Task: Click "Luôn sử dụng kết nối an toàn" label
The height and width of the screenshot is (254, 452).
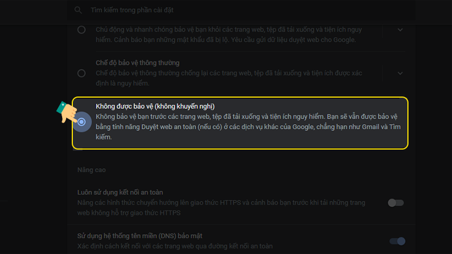Action: [120, 192]
